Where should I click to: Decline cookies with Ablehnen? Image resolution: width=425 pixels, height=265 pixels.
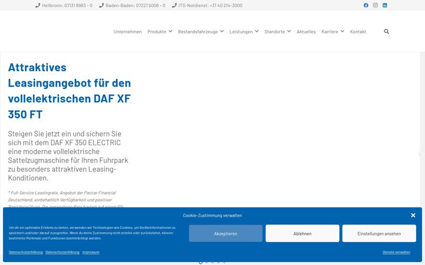[x=302, y=233]
